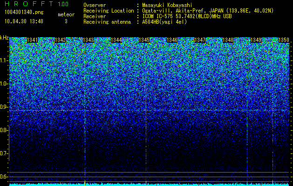The image size is (293, 186).
Task: Click the meteor label
Action: pyautogui.click(x=66, y=14)
